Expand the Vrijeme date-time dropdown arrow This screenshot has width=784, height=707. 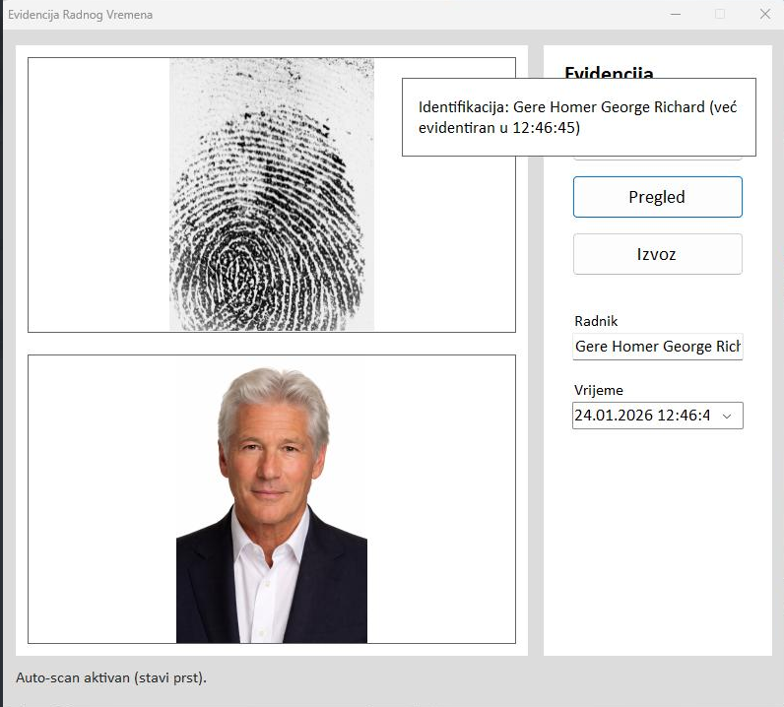point(727,417)
